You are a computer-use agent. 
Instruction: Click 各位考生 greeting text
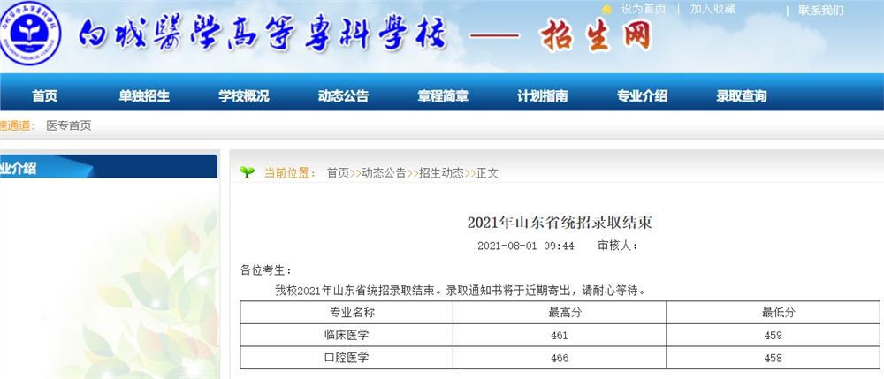pos(266,270)
